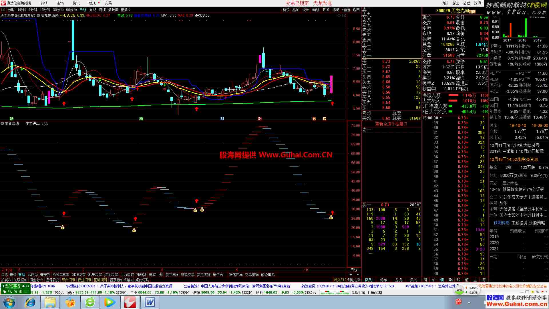Image resolution: width=549 pixels, height=309 pixels.
Task: Click the 财 event marker on the chart
Action: point(222,119)
